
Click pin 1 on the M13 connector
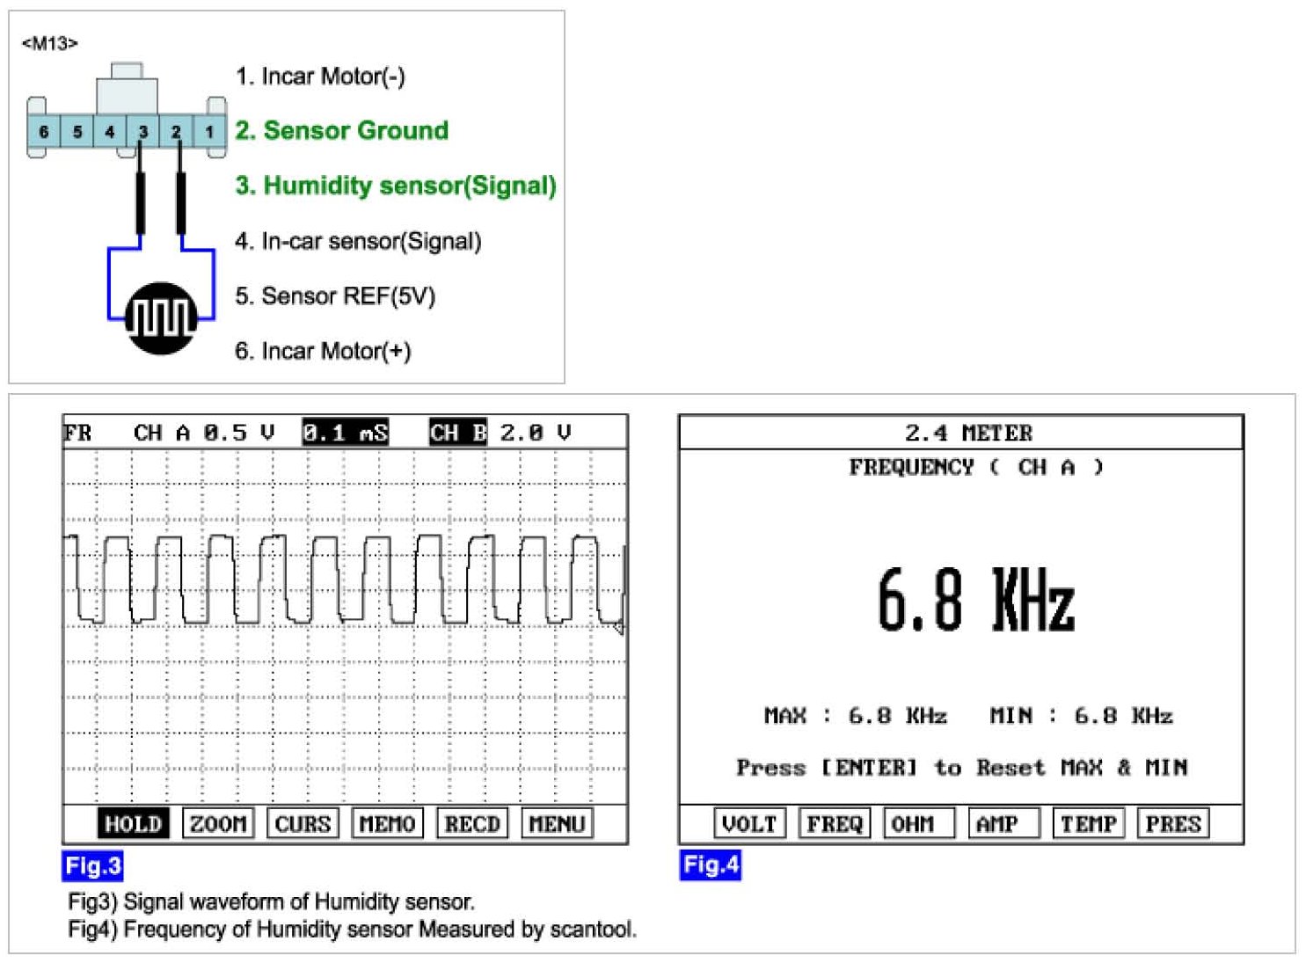tap(209, 132)
